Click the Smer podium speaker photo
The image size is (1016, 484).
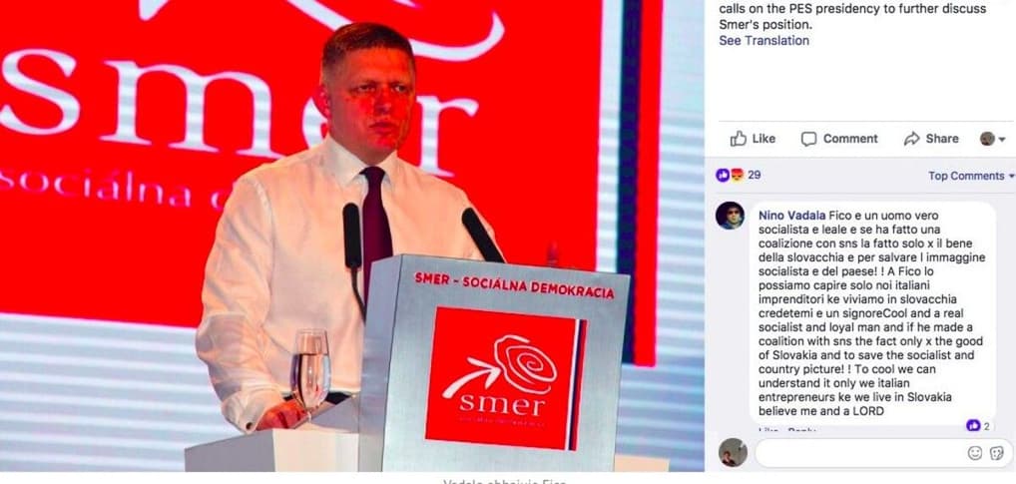point(352,236)
